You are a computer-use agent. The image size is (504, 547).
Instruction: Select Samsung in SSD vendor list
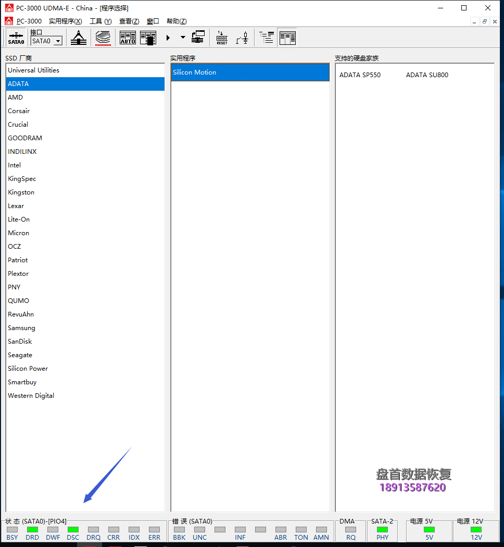click(85, 329)
